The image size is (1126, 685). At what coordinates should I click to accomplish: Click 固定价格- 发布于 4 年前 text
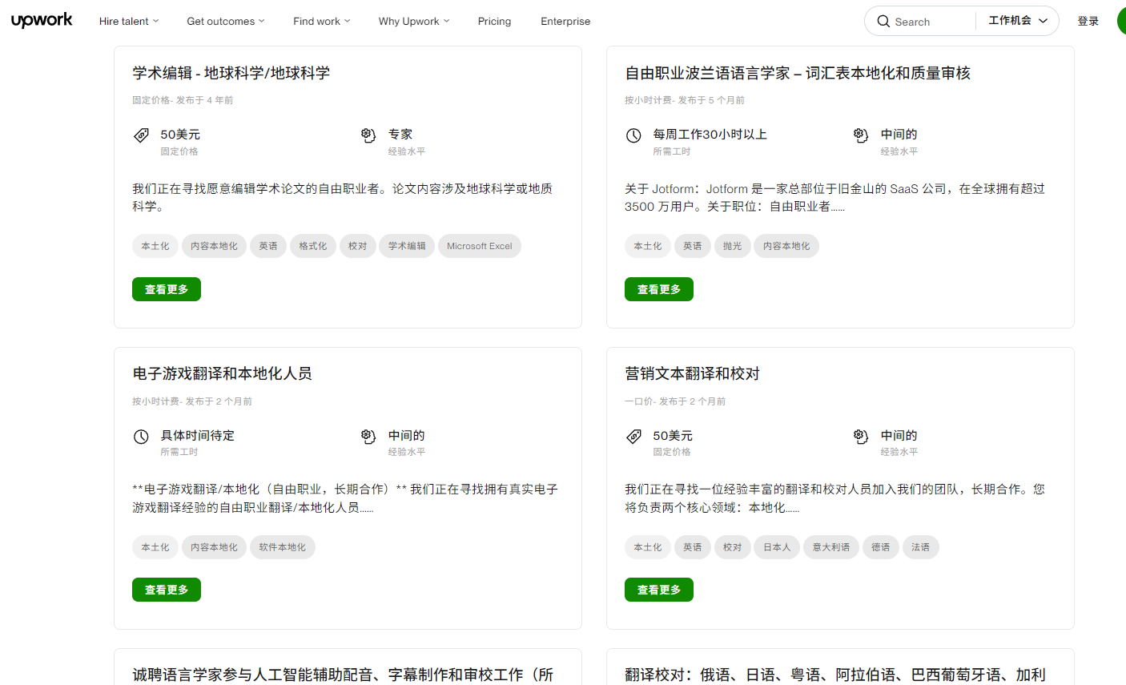tap(183, 100)
